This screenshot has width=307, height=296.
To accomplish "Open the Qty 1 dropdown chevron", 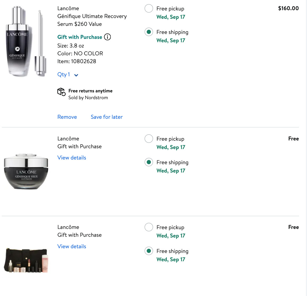I will pyautogui.click(x=76, y=75).
